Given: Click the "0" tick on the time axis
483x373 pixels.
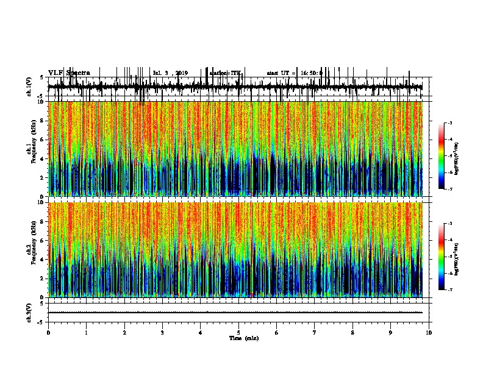Looking at the screenshot, I should click(x=48, y=333).
